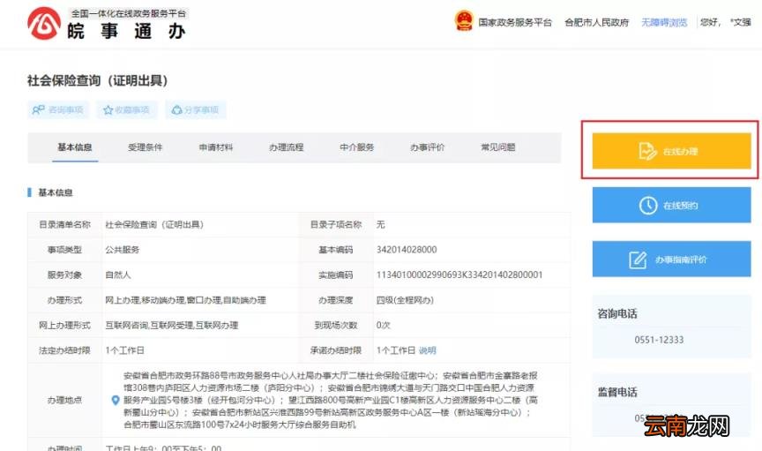Select the 中介服务 tab
The height and width of the screenshot is (451, 762).
[x=356, y=147]
